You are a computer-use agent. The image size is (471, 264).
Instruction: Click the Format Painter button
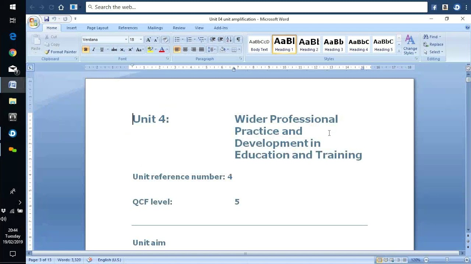[61, 52]
